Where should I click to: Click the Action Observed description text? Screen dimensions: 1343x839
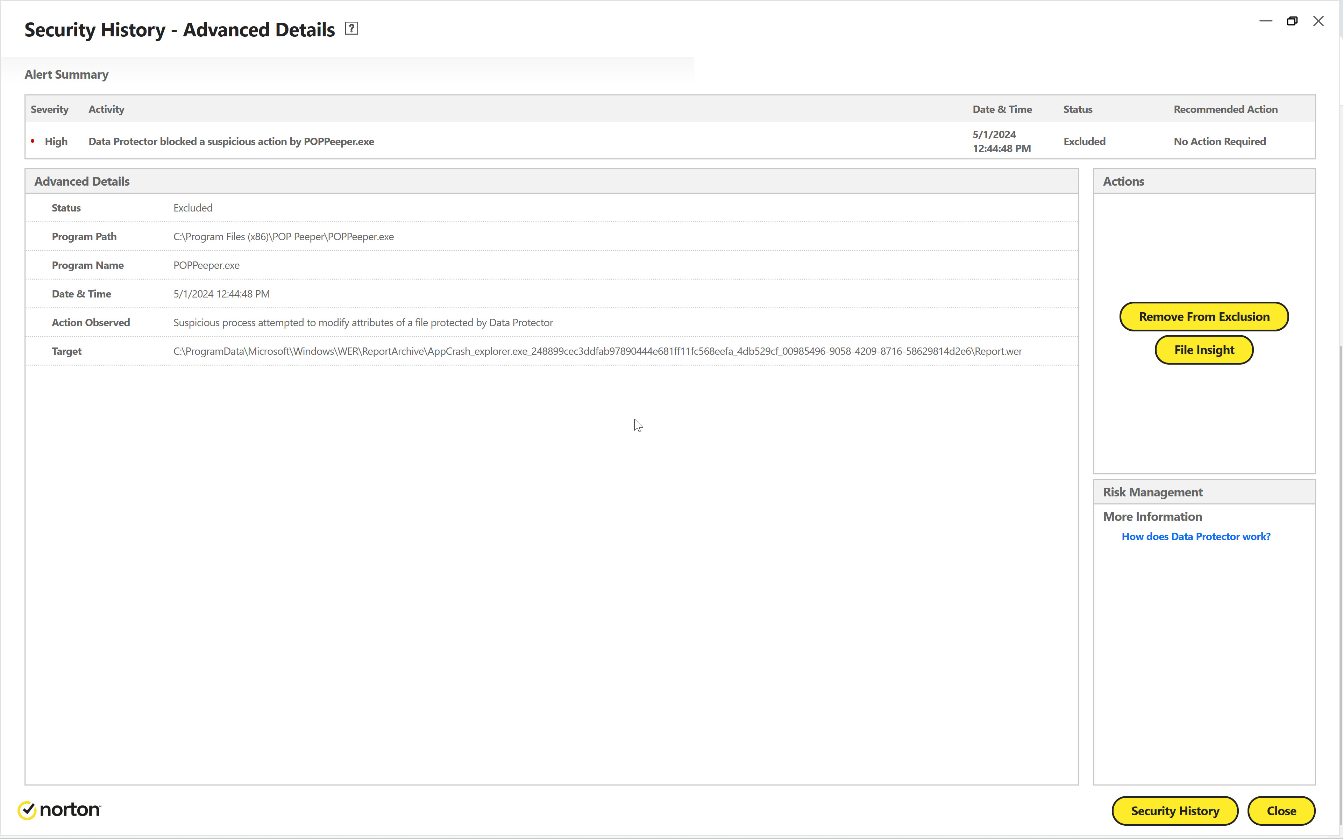pos(363,322)
